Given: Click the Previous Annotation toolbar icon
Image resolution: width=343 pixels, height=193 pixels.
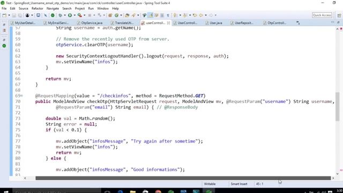Looking at the screenshot, I should coord(185,15).
